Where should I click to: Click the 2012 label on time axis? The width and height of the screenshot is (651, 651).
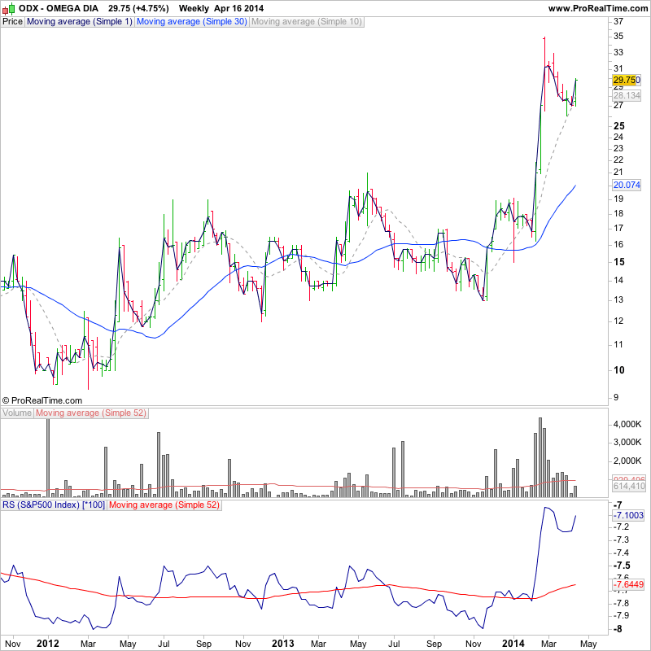pyautogui.click(x=48, y=644)
